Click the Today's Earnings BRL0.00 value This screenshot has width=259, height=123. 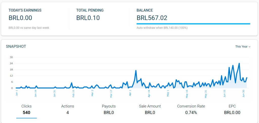point(20,18)
